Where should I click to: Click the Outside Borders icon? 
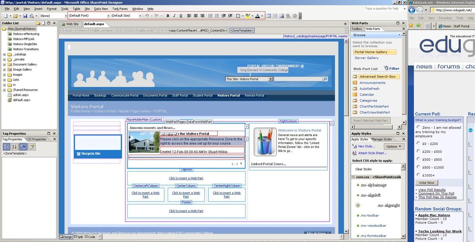(x=238, y=16)
